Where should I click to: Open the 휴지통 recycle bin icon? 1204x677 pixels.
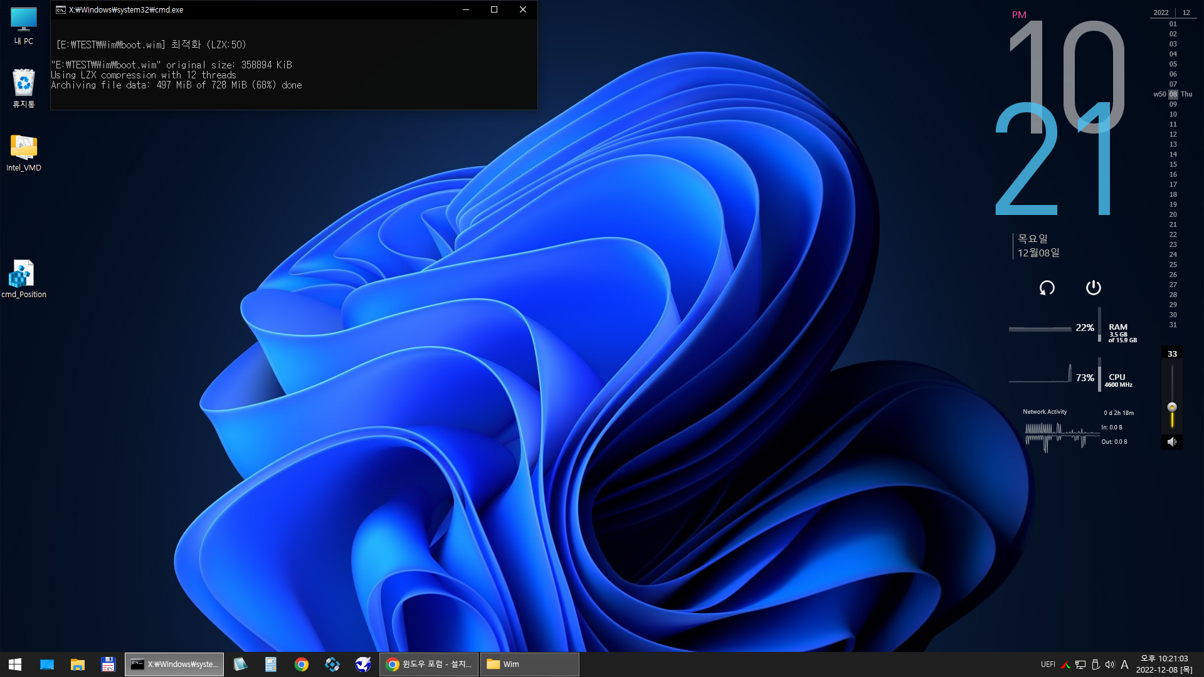(24, 88)
